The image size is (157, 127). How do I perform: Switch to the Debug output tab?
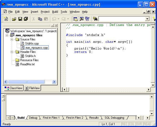[x=33, y=118]
